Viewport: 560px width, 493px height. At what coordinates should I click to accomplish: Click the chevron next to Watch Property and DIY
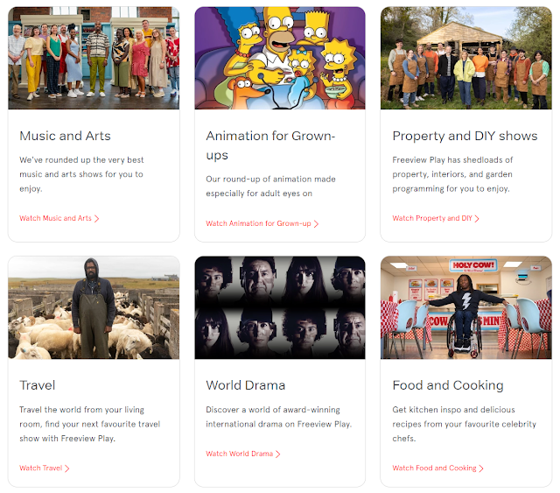[477, 218]
